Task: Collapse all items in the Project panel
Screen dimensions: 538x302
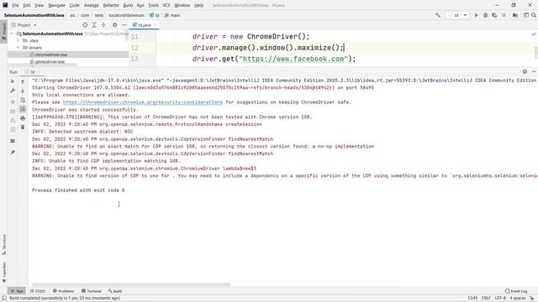Action: point(103,25)
